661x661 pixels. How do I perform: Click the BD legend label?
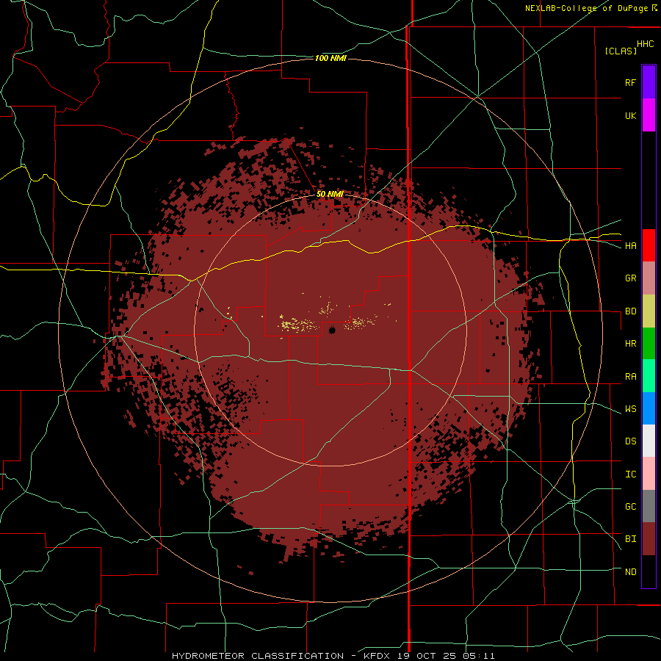pyautogui.click(x=630, y=311)
